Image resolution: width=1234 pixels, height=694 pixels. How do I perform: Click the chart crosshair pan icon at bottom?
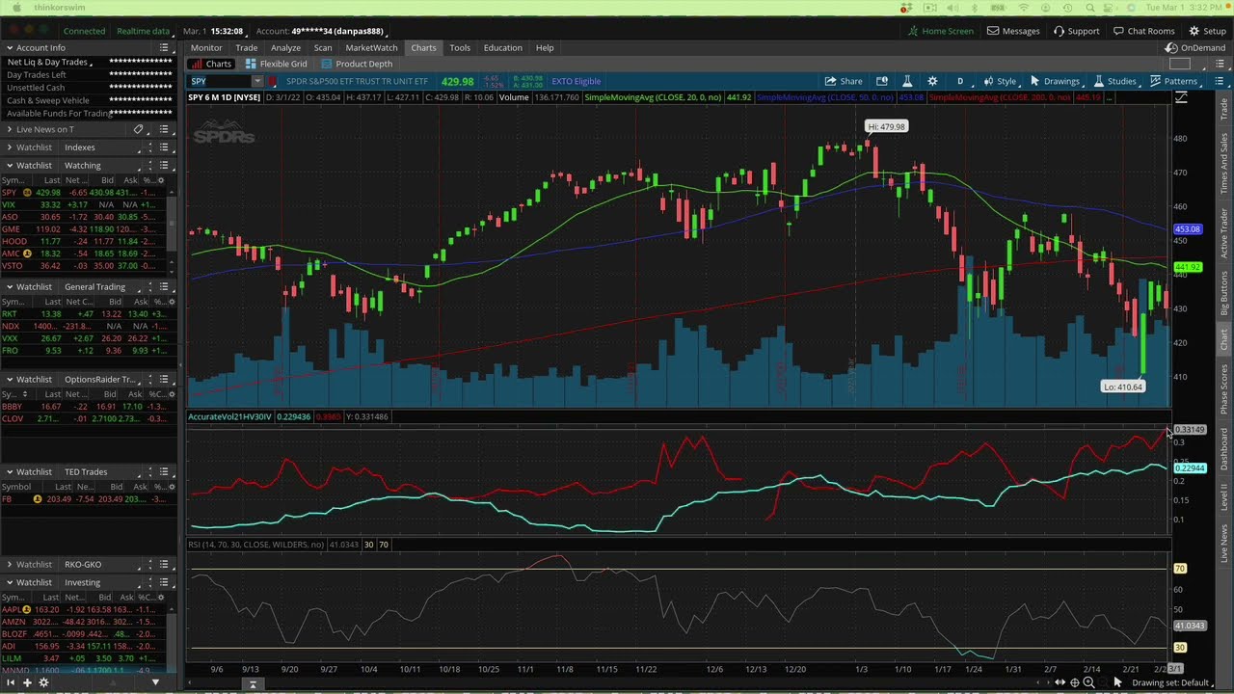click(x=1075, y=682)
